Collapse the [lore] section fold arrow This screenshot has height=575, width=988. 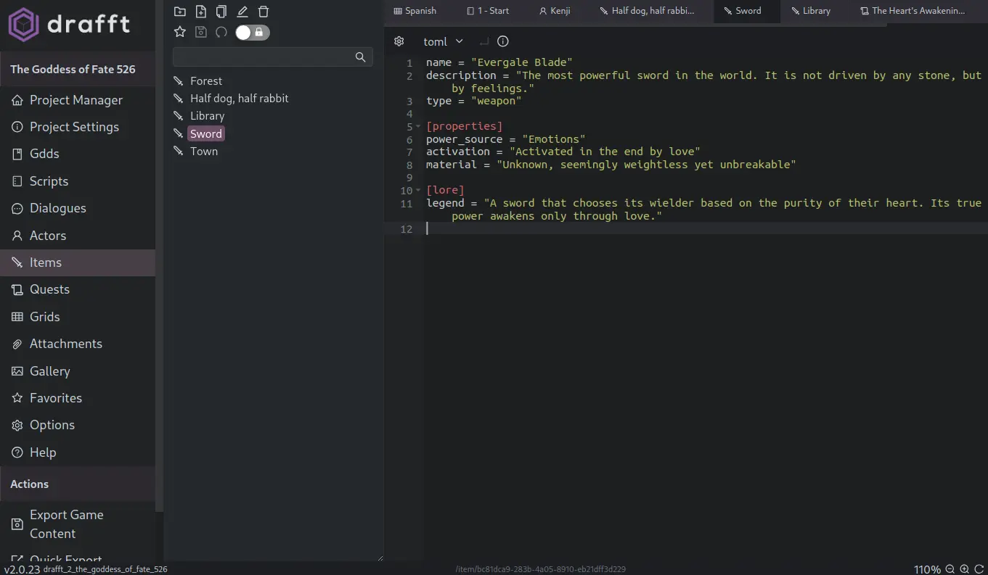click(418, 191)
